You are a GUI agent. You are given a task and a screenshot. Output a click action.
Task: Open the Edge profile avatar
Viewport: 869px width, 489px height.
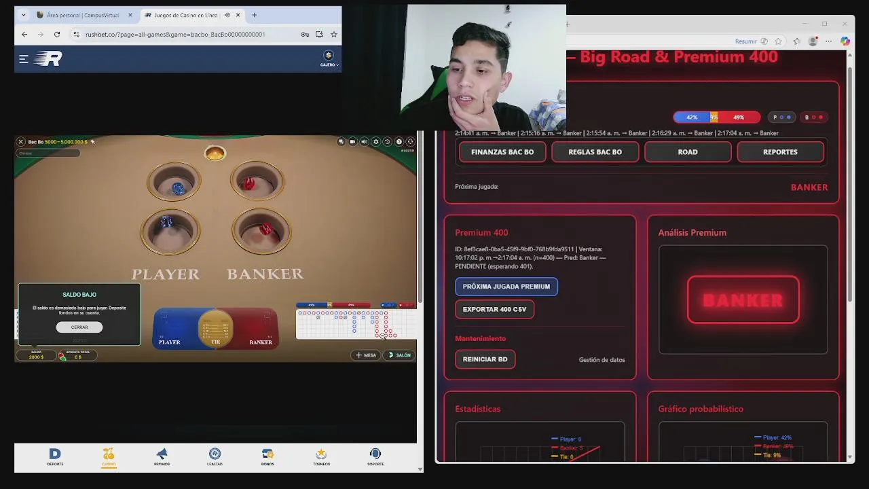(x=813, y=41)
